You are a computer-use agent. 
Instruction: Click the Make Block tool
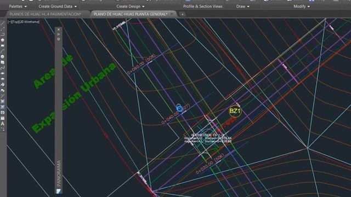click(2, 90)
